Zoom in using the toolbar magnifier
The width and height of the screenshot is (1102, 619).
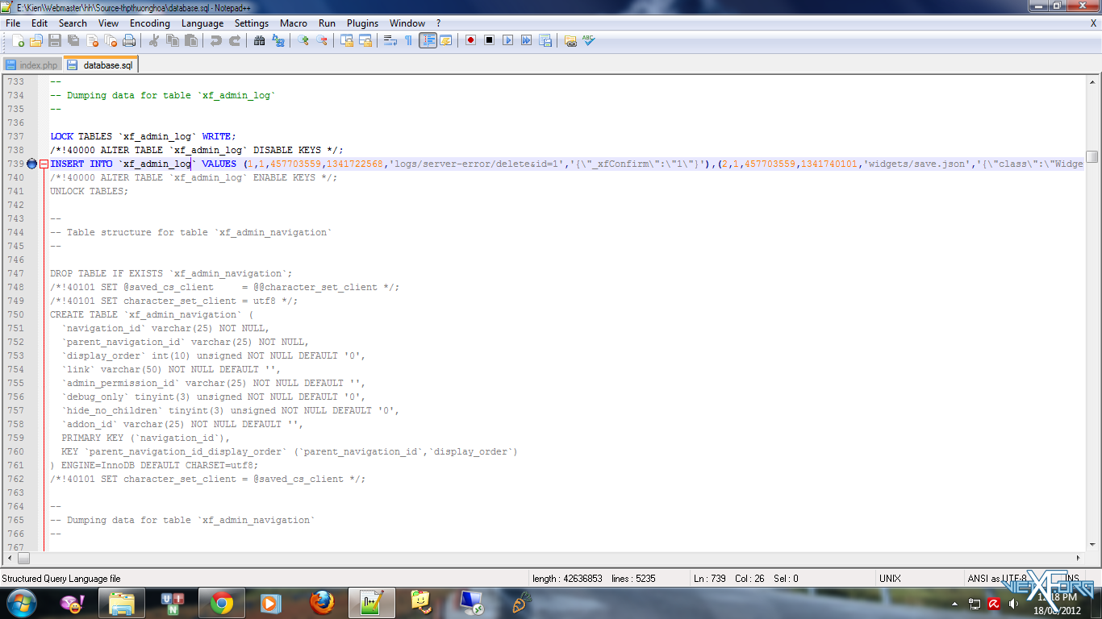tap(303, 40)
